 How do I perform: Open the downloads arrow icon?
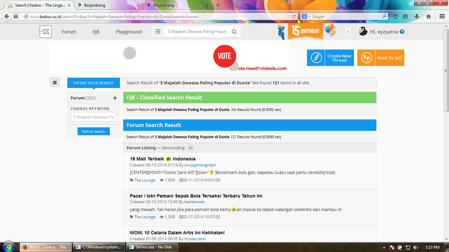pos(417,16)
